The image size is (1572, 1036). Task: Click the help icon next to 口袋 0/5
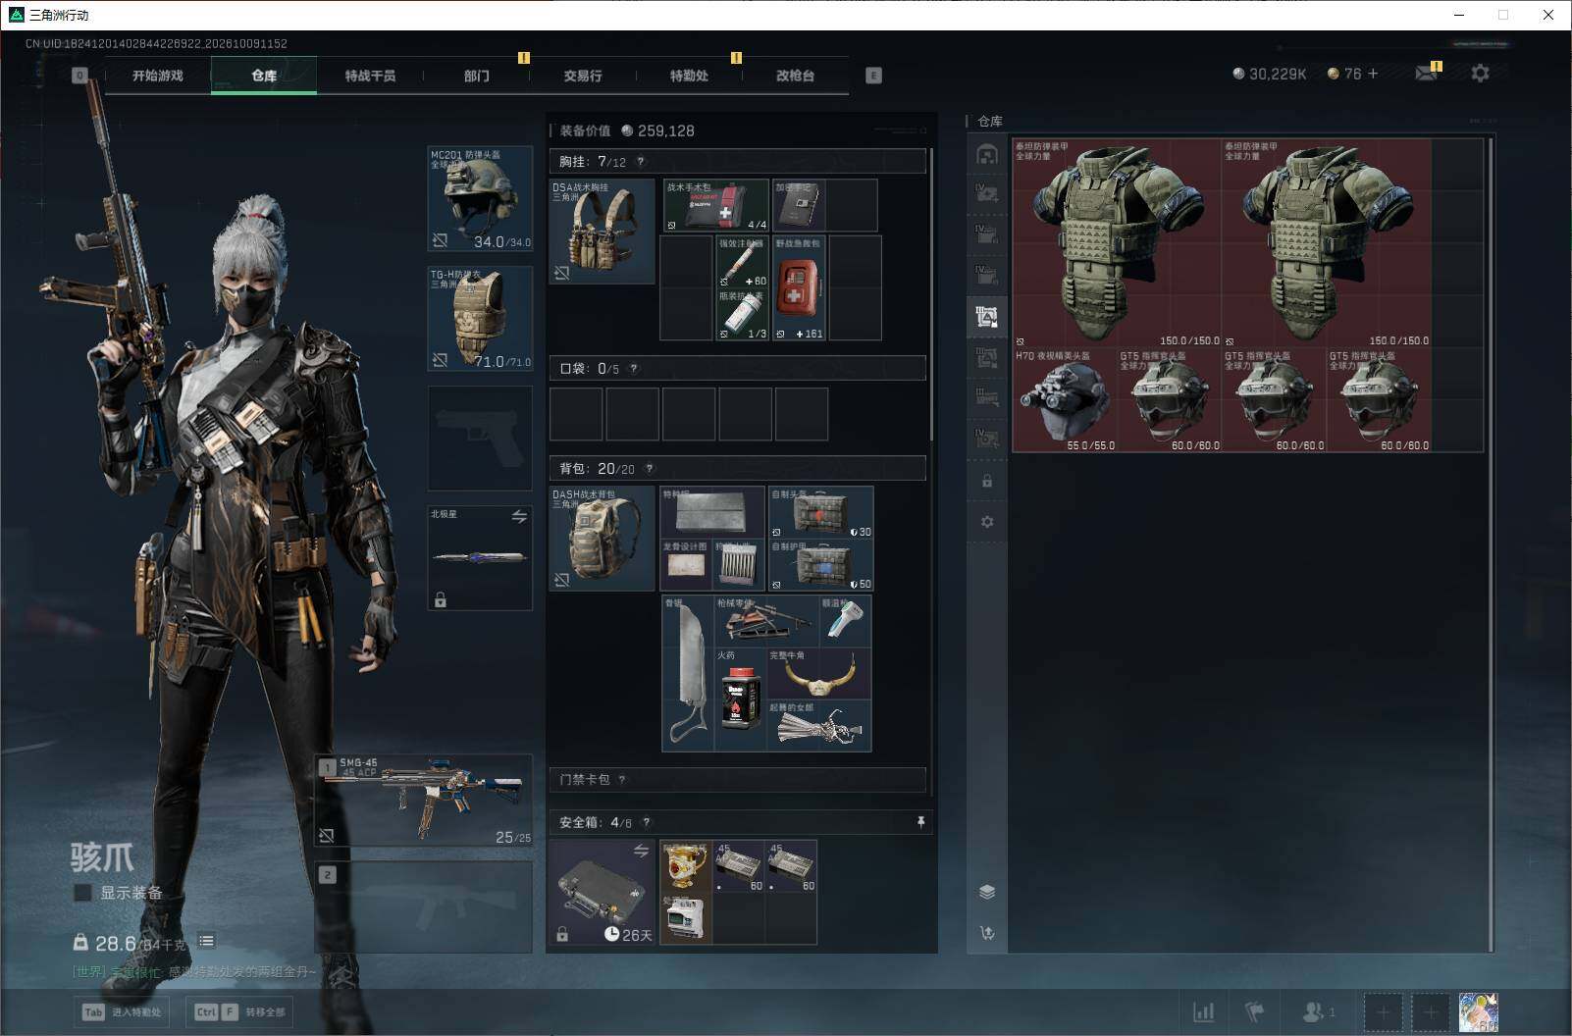(634, 369)
